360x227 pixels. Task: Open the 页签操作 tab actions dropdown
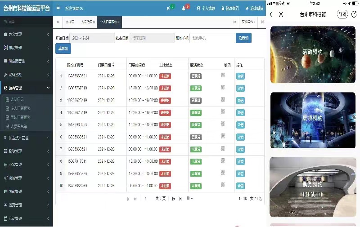click(248, 22)
